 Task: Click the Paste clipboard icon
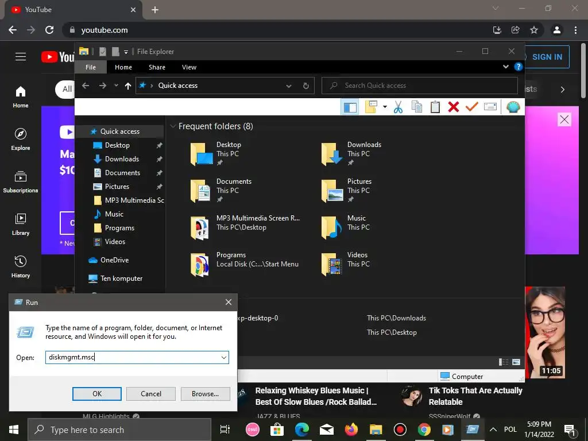(x=435, y=107)
